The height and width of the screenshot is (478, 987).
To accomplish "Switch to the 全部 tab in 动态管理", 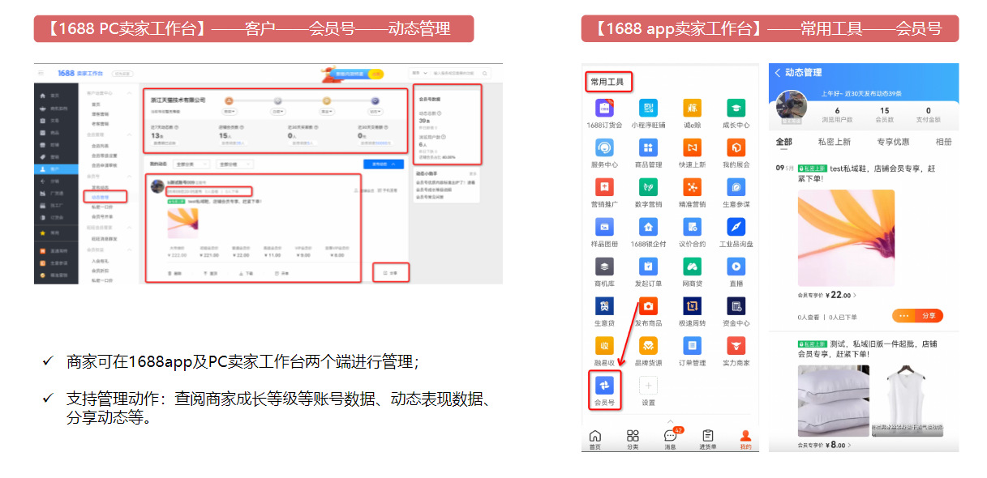I will coord(783,142).
